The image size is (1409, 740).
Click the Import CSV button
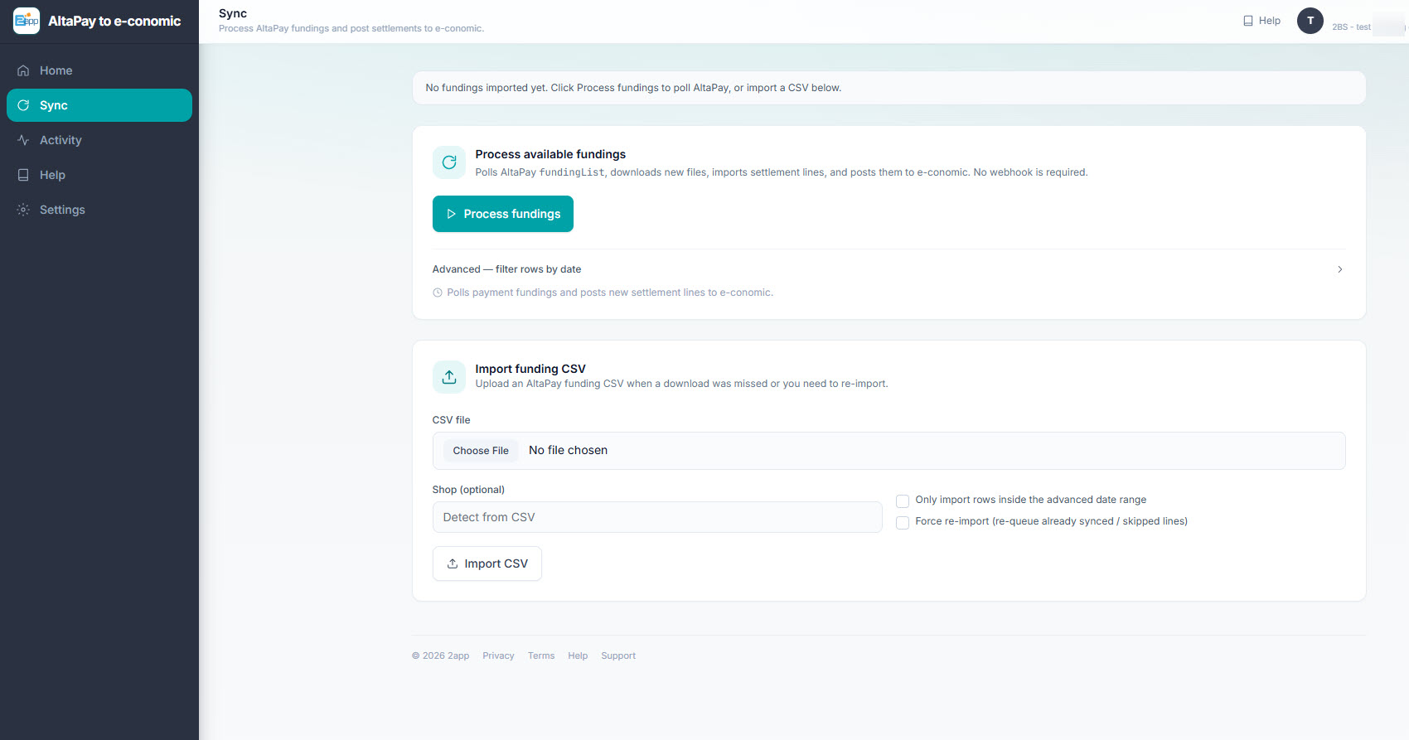pos(487,563)
